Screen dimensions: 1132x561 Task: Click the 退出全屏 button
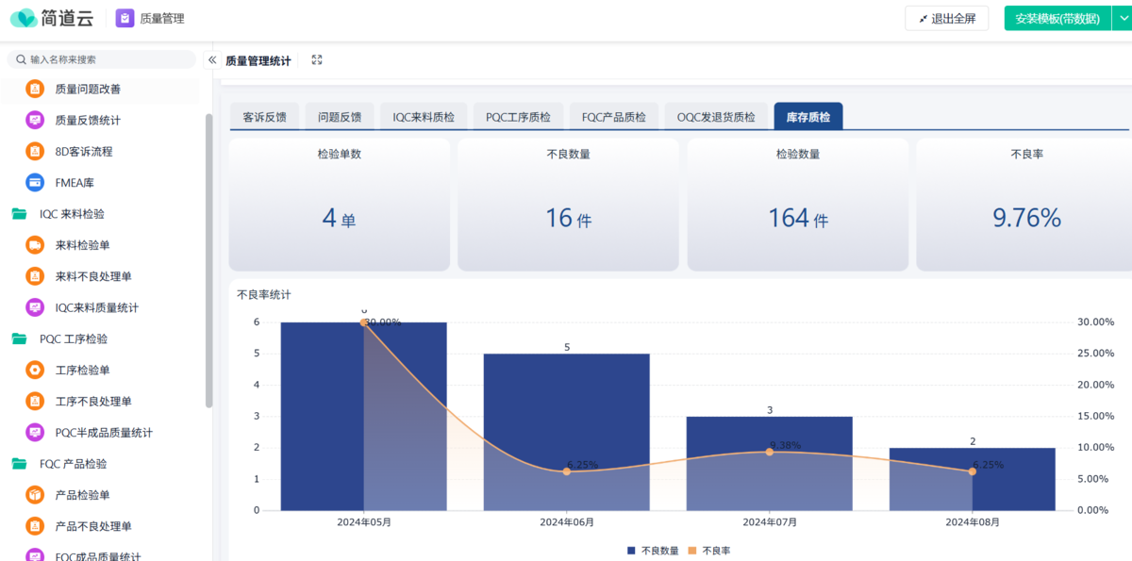(947, 18)
